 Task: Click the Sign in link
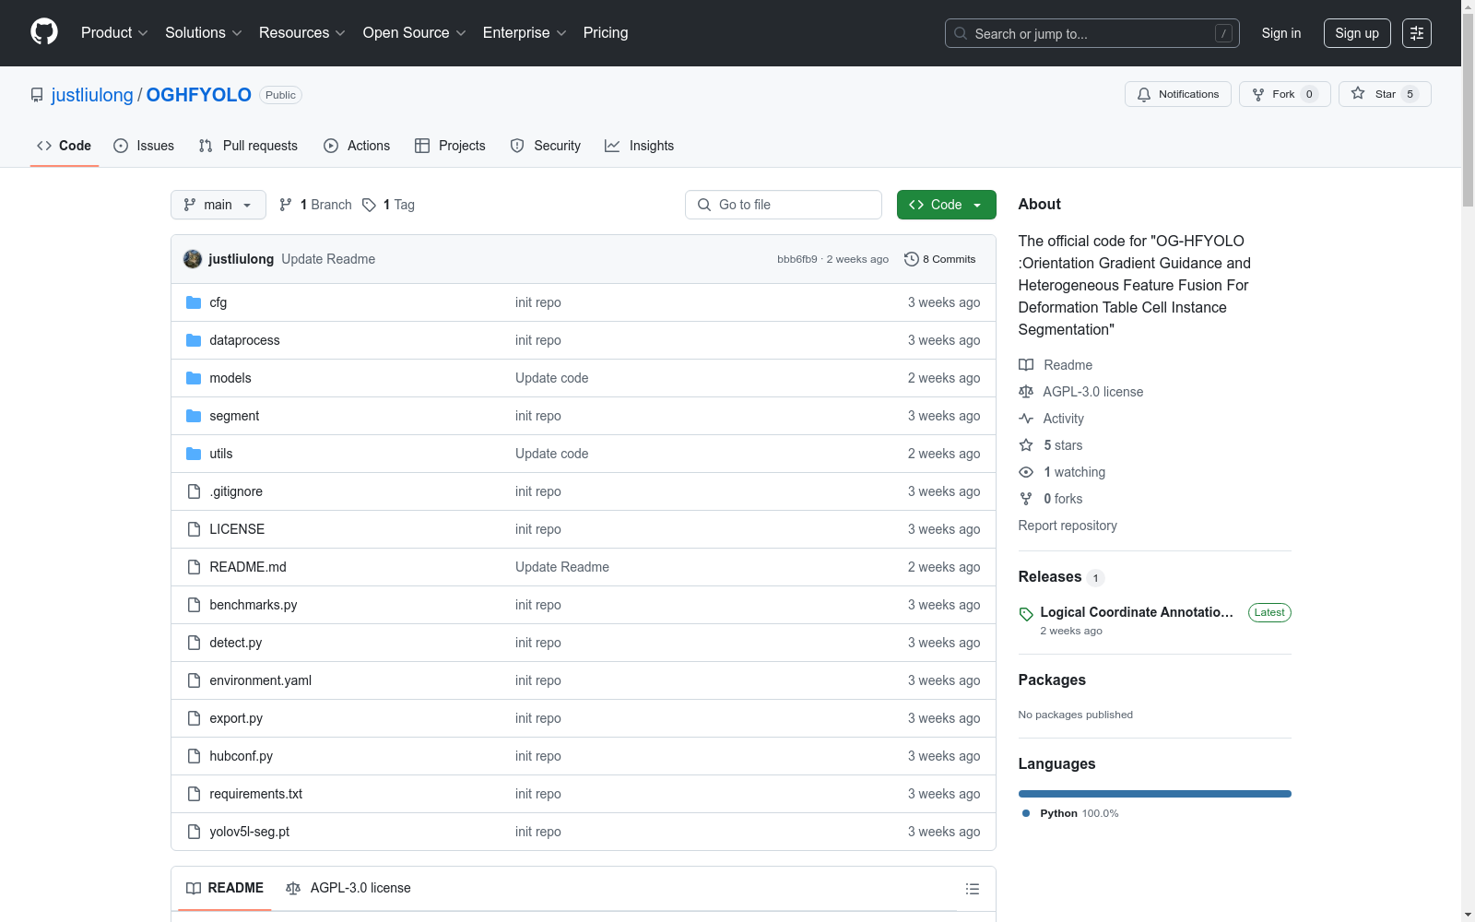[x=1281, y=33]
